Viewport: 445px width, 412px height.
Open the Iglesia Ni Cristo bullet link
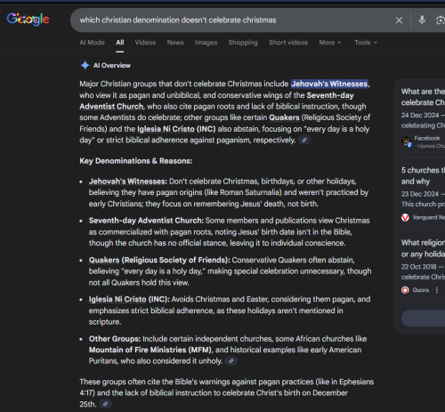[x=117, y=299]
